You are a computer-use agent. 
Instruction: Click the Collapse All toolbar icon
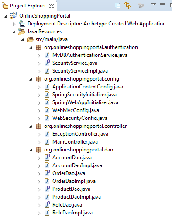coord(117,6)
